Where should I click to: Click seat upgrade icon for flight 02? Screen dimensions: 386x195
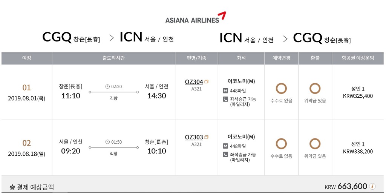pos(225,155)
